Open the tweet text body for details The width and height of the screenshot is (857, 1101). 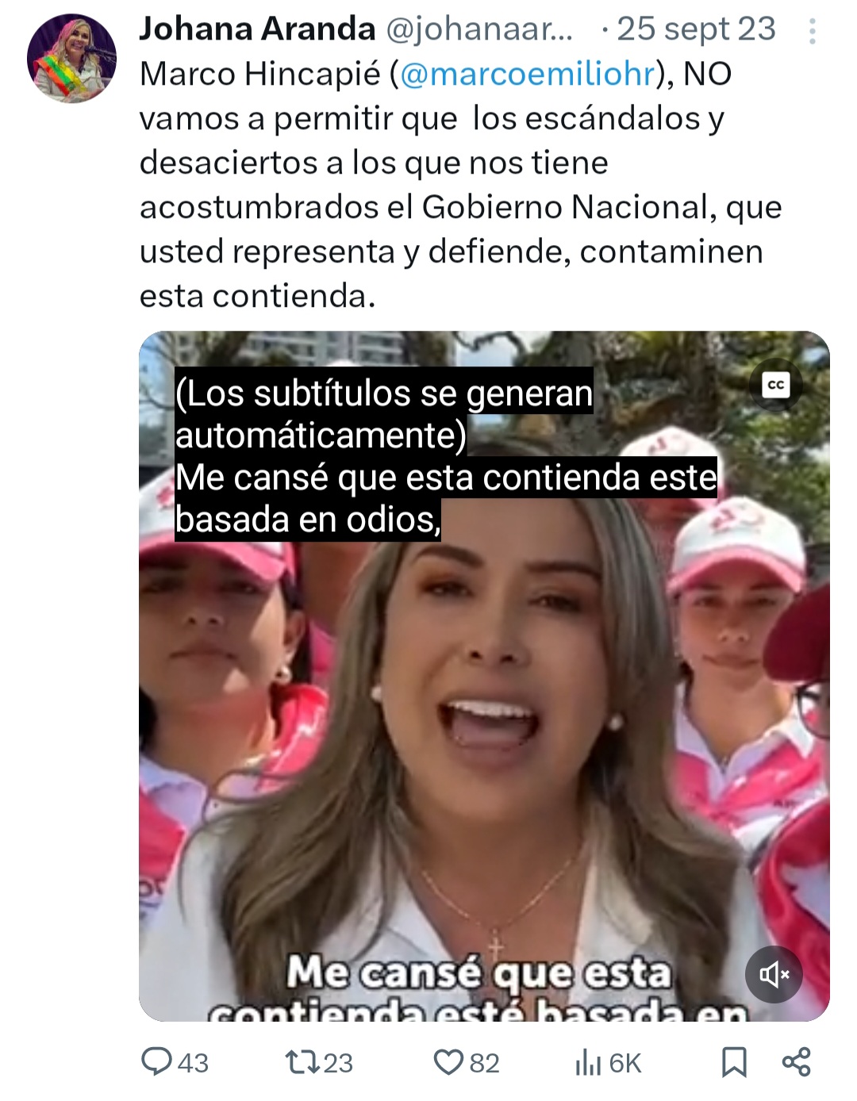460,185
